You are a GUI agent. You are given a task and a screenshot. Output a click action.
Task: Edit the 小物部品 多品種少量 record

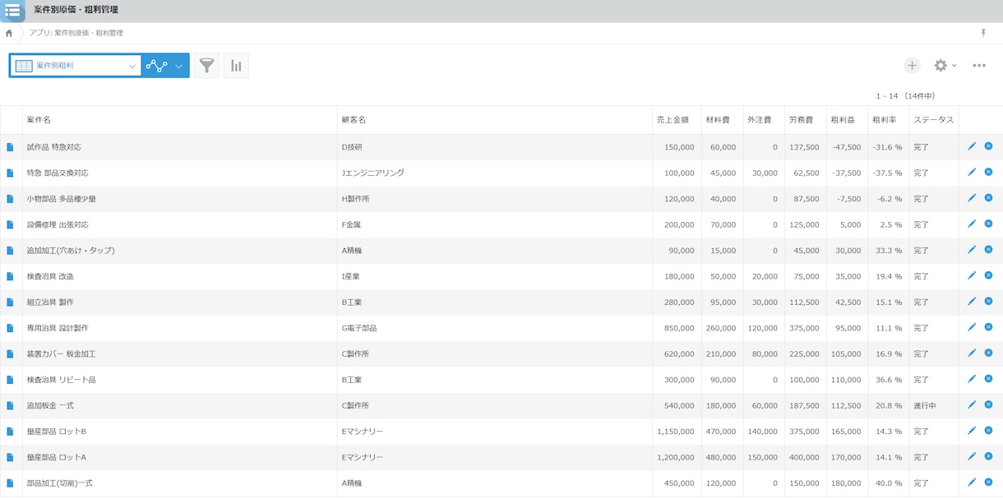(972, 198)
